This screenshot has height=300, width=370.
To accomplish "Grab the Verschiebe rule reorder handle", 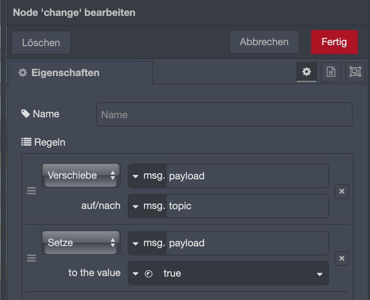I will tap(31, 191).
